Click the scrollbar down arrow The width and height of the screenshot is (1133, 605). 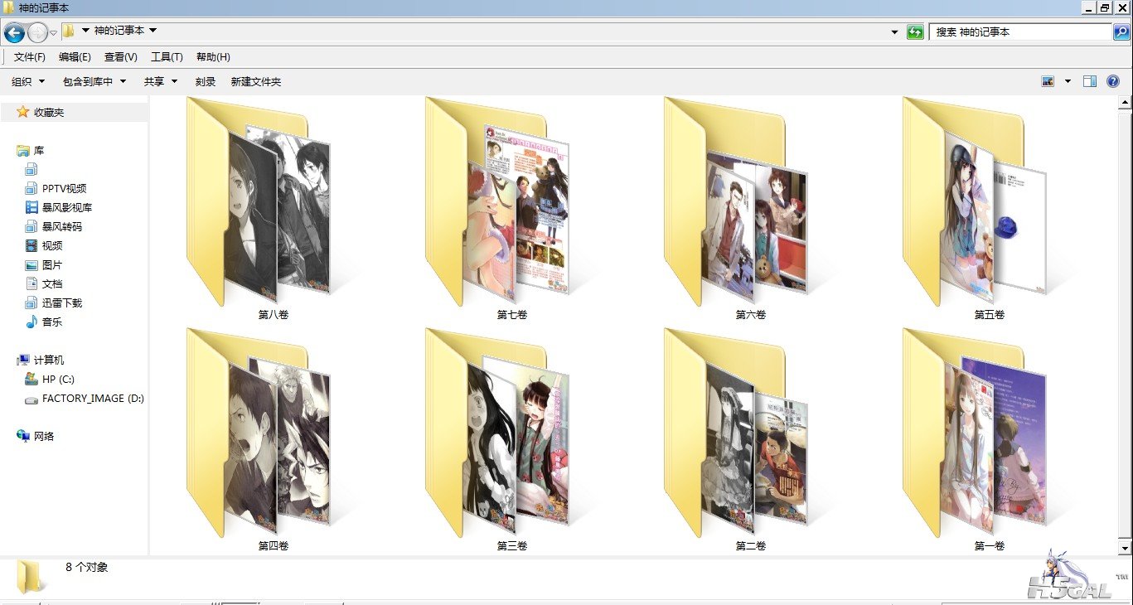point(1125,548)
